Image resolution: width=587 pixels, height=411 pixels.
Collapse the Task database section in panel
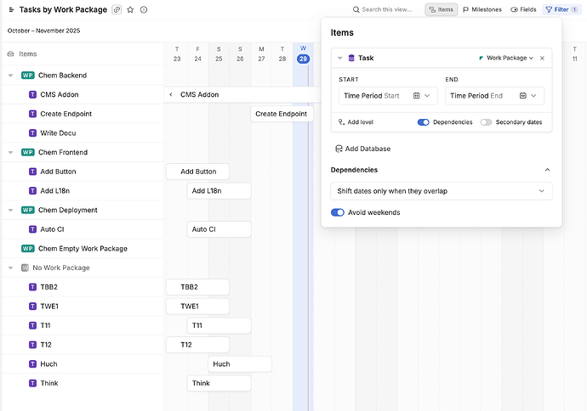[340, 59]
